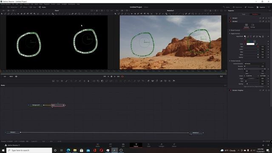272x153 pixels.
Task: Open Nodes panel options menu
Action: click(x=225, y=85)
